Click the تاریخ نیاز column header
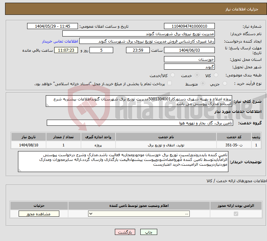The height and width of the screenshot is (241, 267). [x=28, y=137]
